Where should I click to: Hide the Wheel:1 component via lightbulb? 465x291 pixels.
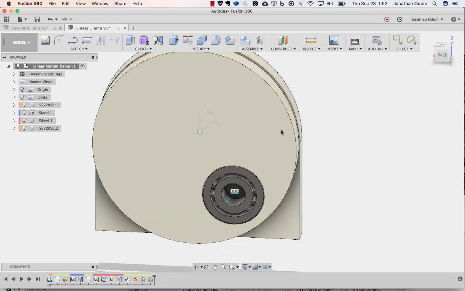pyautogui.click(x=24, y=120)
